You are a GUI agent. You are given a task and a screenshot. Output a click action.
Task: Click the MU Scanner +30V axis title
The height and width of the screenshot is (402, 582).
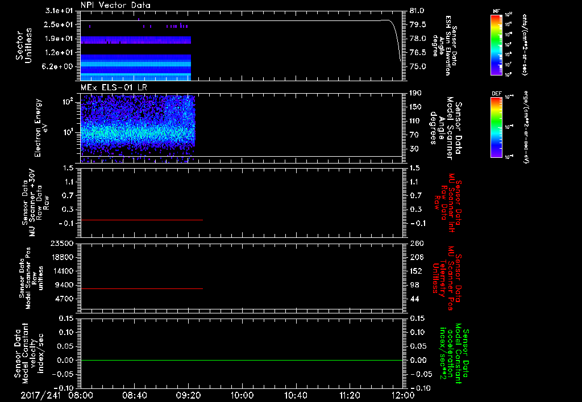(x=35, y=203)
